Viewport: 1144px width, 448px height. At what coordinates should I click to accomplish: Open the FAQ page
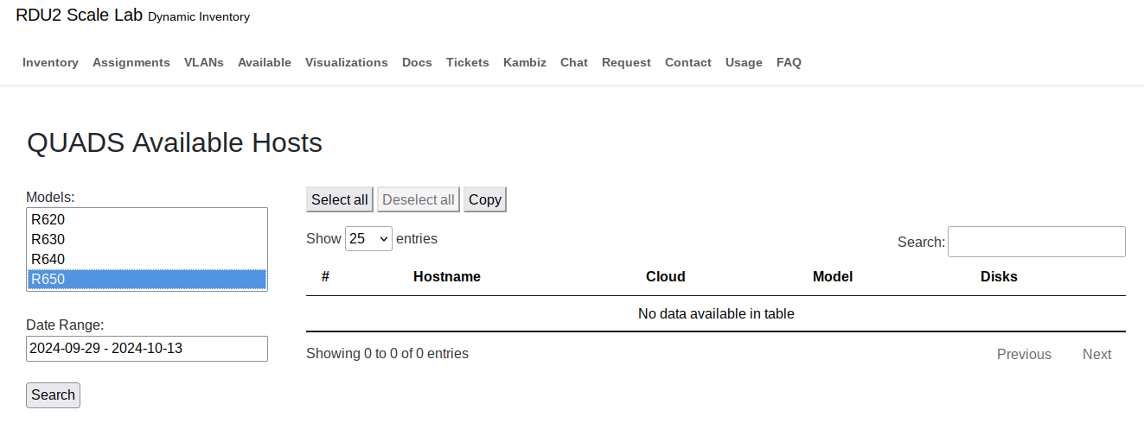(789, 62)
